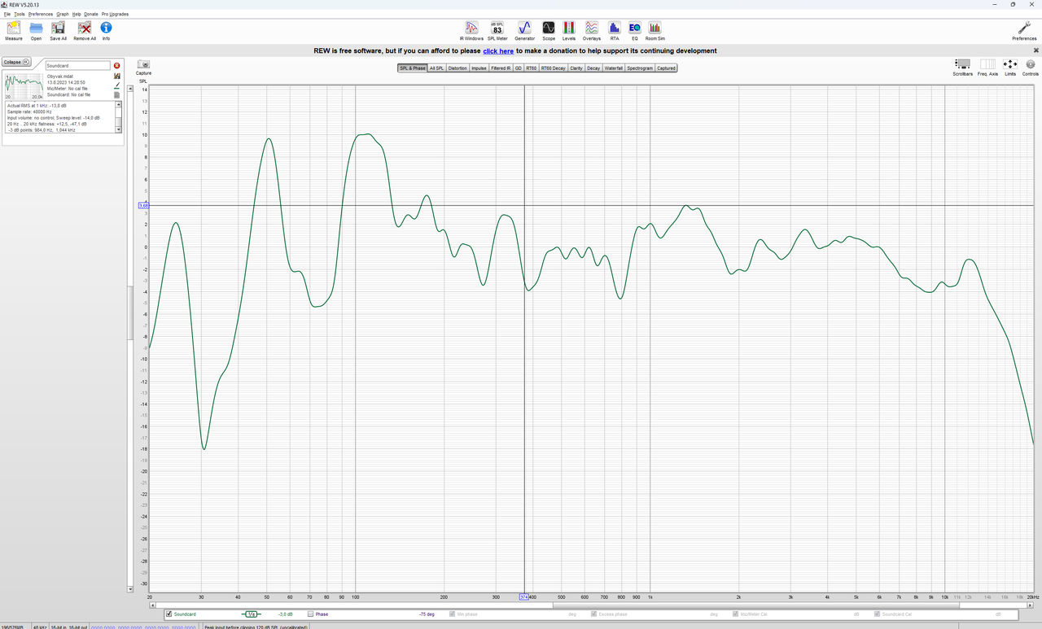Switch to the RT60 tab
1042x629 pixels.
coord(532,68)
